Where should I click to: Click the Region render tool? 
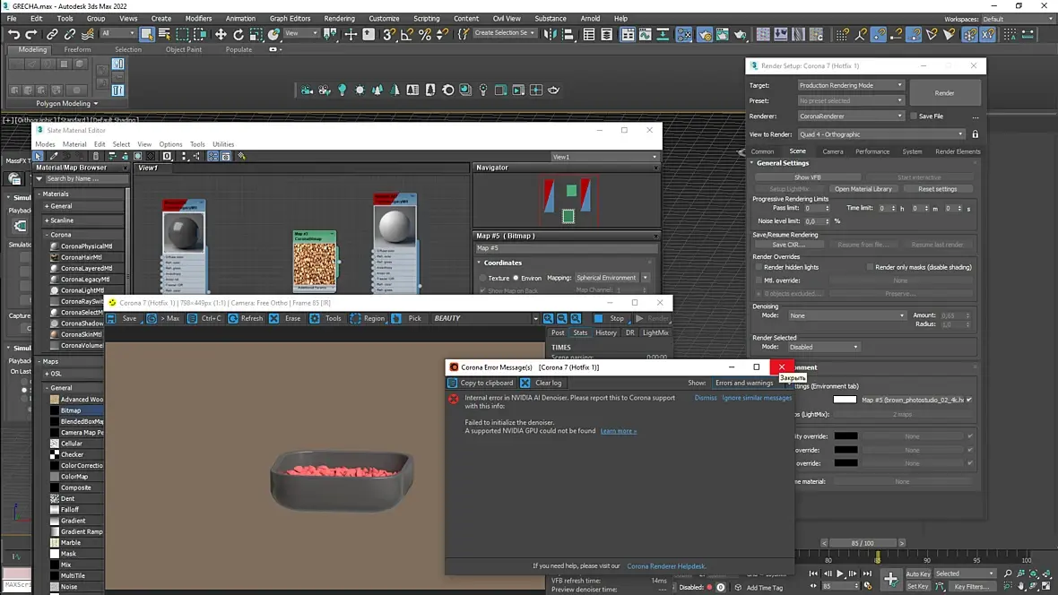[x=367, y=318]
